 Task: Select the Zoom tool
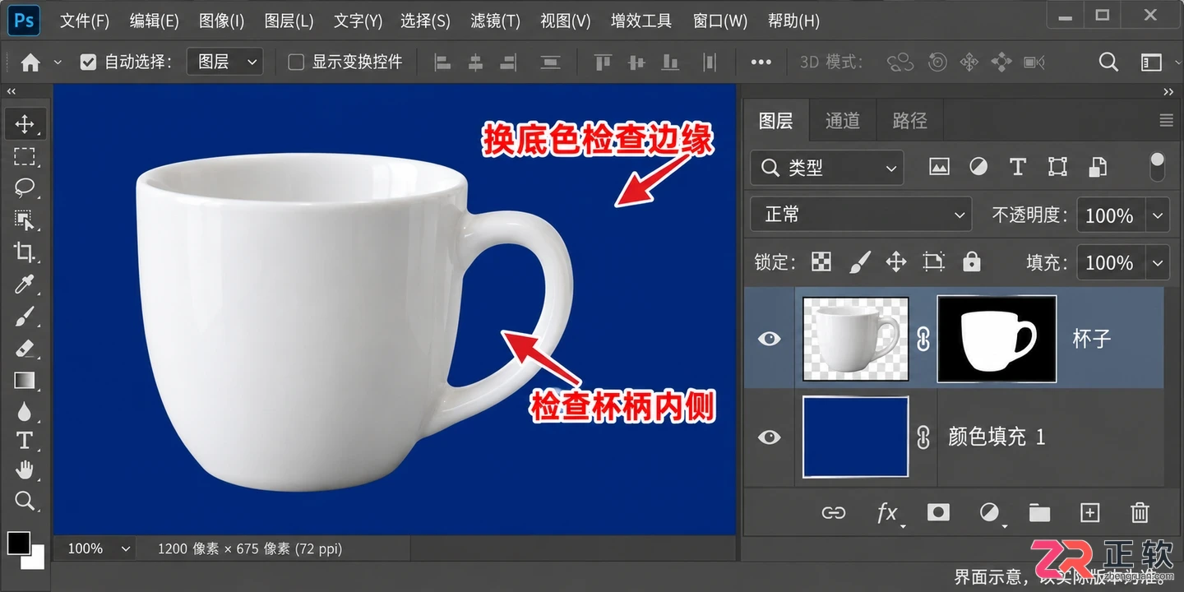point(25,501)
